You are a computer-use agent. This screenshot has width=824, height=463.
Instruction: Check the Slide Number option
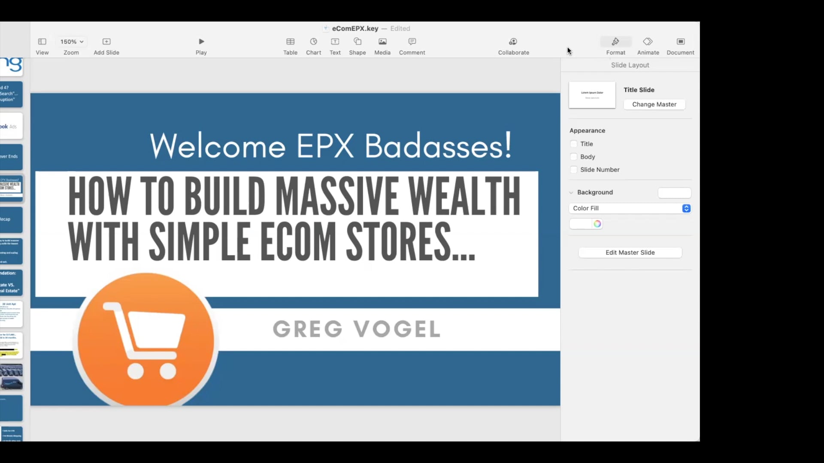coord(574,169)
